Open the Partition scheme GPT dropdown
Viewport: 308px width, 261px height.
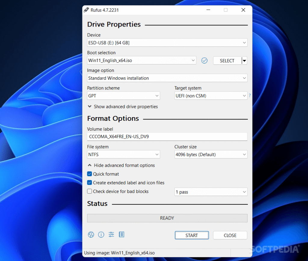pyautogui.click(x=124, y=96)
